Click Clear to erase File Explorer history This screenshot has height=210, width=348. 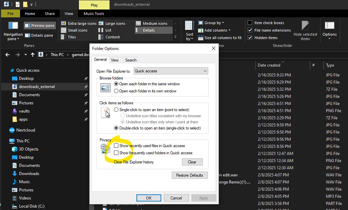click(192, 162)
